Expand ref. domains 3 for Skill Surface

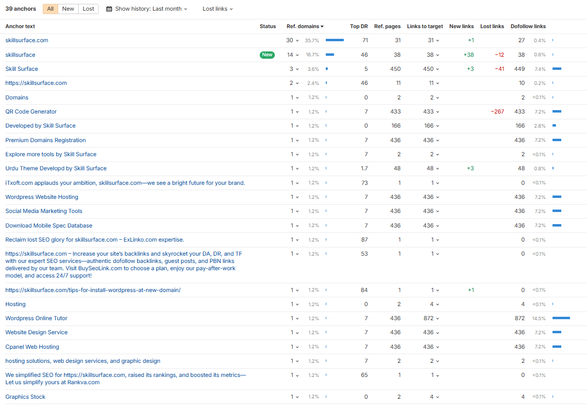[294, 69]
